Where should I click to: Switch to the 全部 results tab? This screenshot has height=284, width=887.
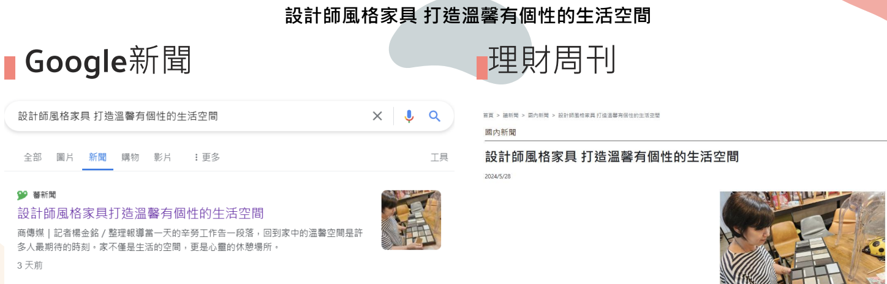pyautogui.click(x=32, y=157)
